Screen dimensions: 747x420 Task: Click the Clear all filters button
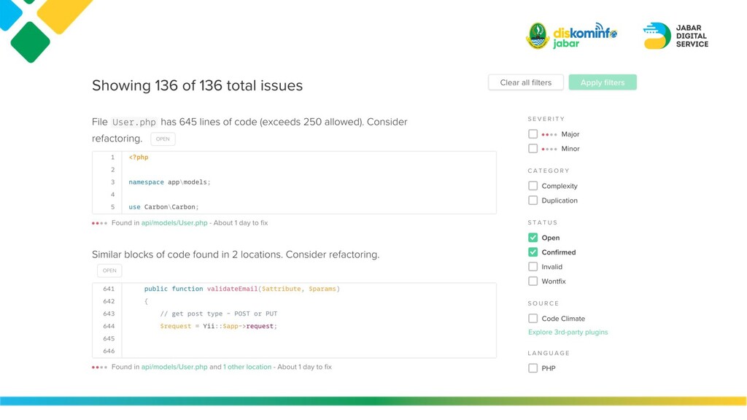pyautogui.click(x=525, y=82)
